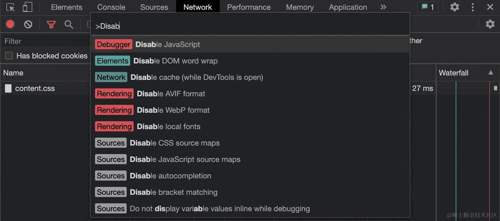Click the content.css file icon
The width and height of the screenshot is (500, 221).
pyautogui.click(x=8, y=88)
